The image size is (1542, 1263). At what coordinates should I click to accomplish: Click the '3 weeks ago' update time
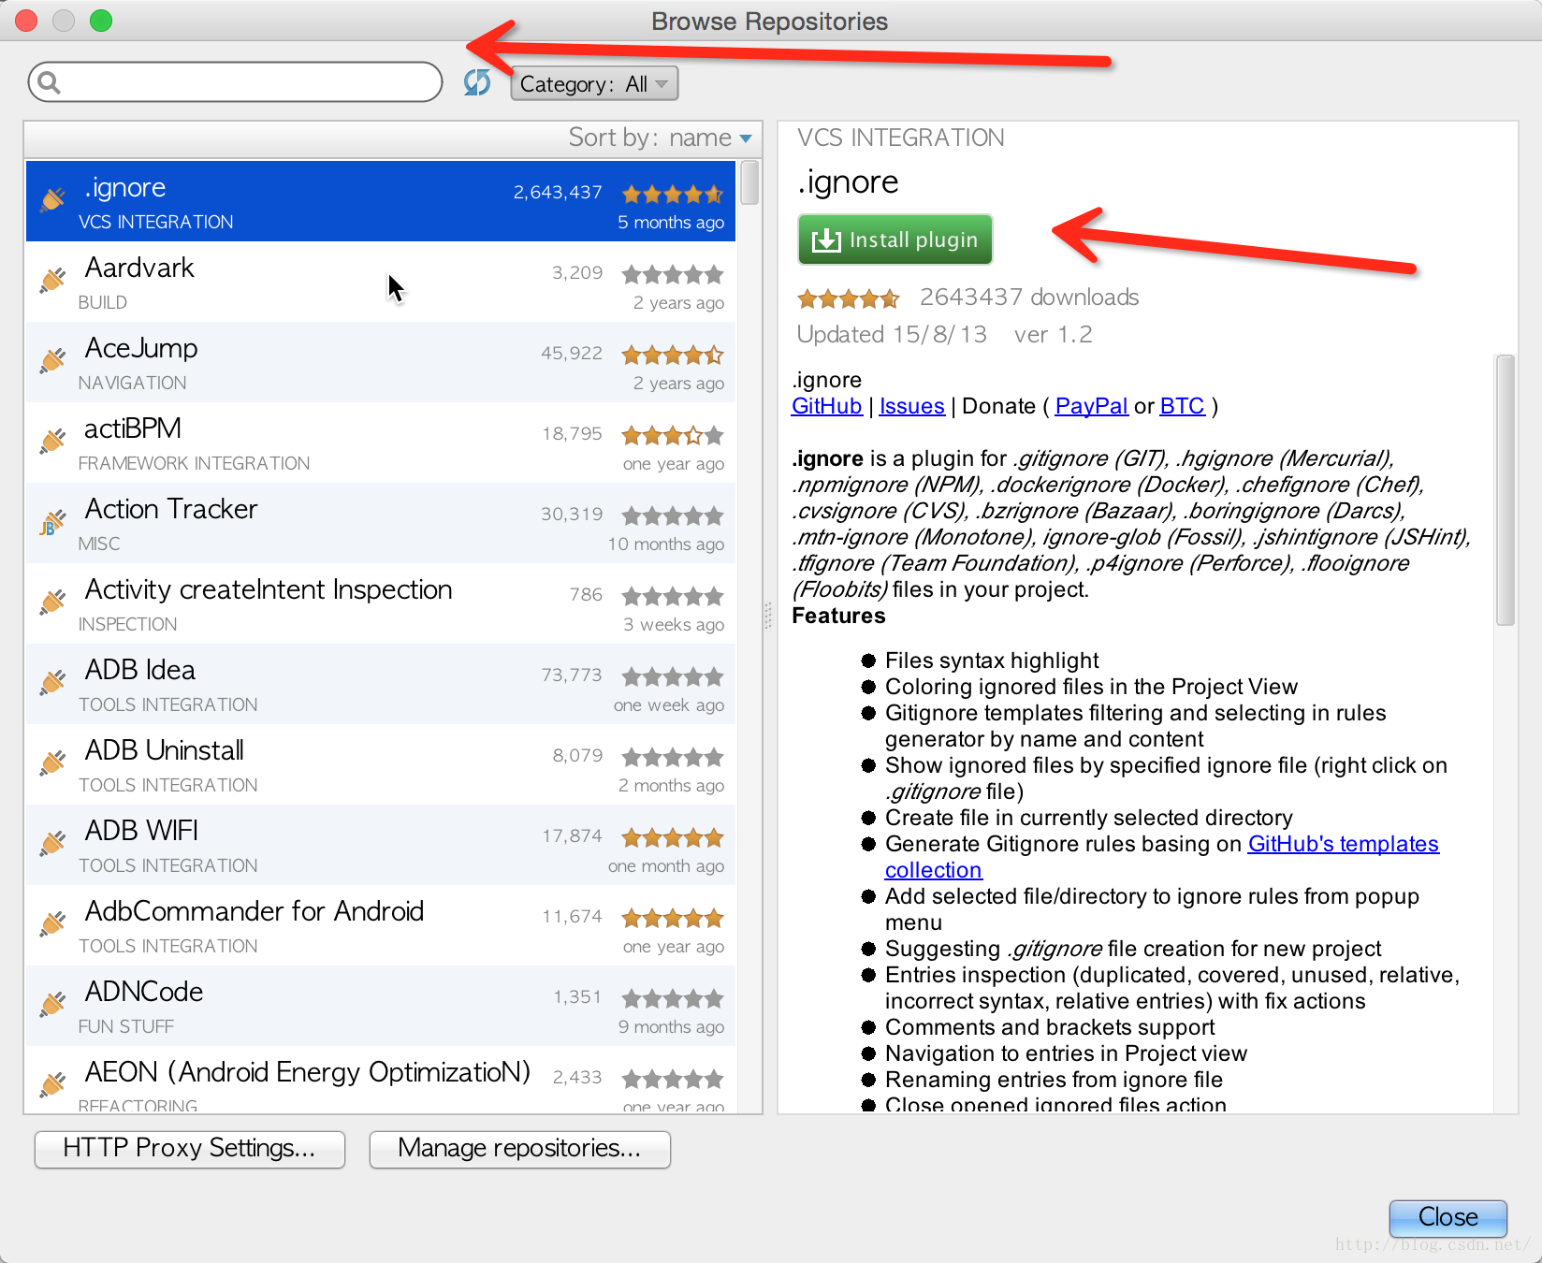click(x=674, y=624)
